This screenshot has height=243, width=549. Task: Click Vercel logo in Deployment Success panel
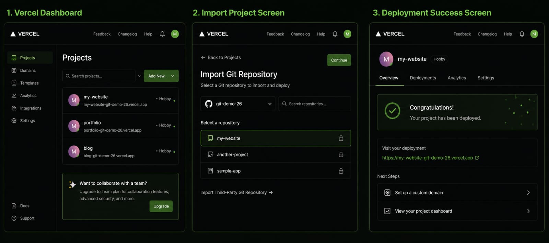click(x=390, y=34)
